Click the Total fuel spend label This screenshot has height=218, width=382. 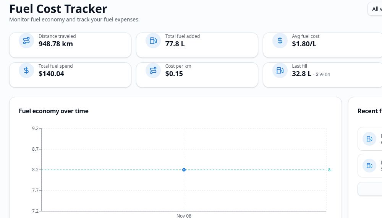click(x=55, y=66)
